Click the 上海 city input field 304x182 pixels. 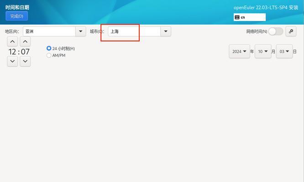tap(134, 31)
